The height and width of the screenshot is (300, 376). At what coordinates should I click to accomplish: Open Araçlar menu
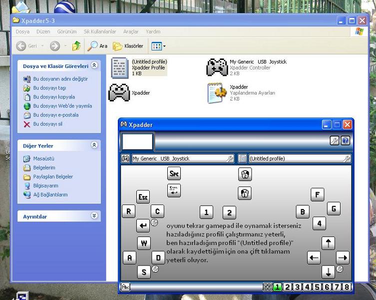[x=131, y=31]
